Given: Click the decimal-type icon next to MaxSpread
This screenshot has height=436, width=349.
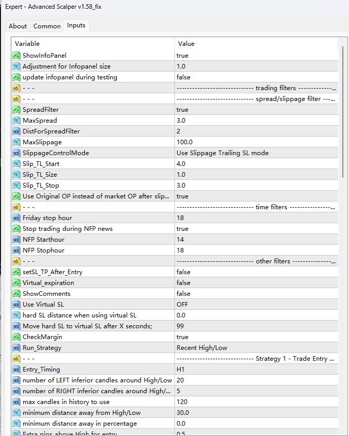Looking at the screenshot, I should [x=16, y=120].
